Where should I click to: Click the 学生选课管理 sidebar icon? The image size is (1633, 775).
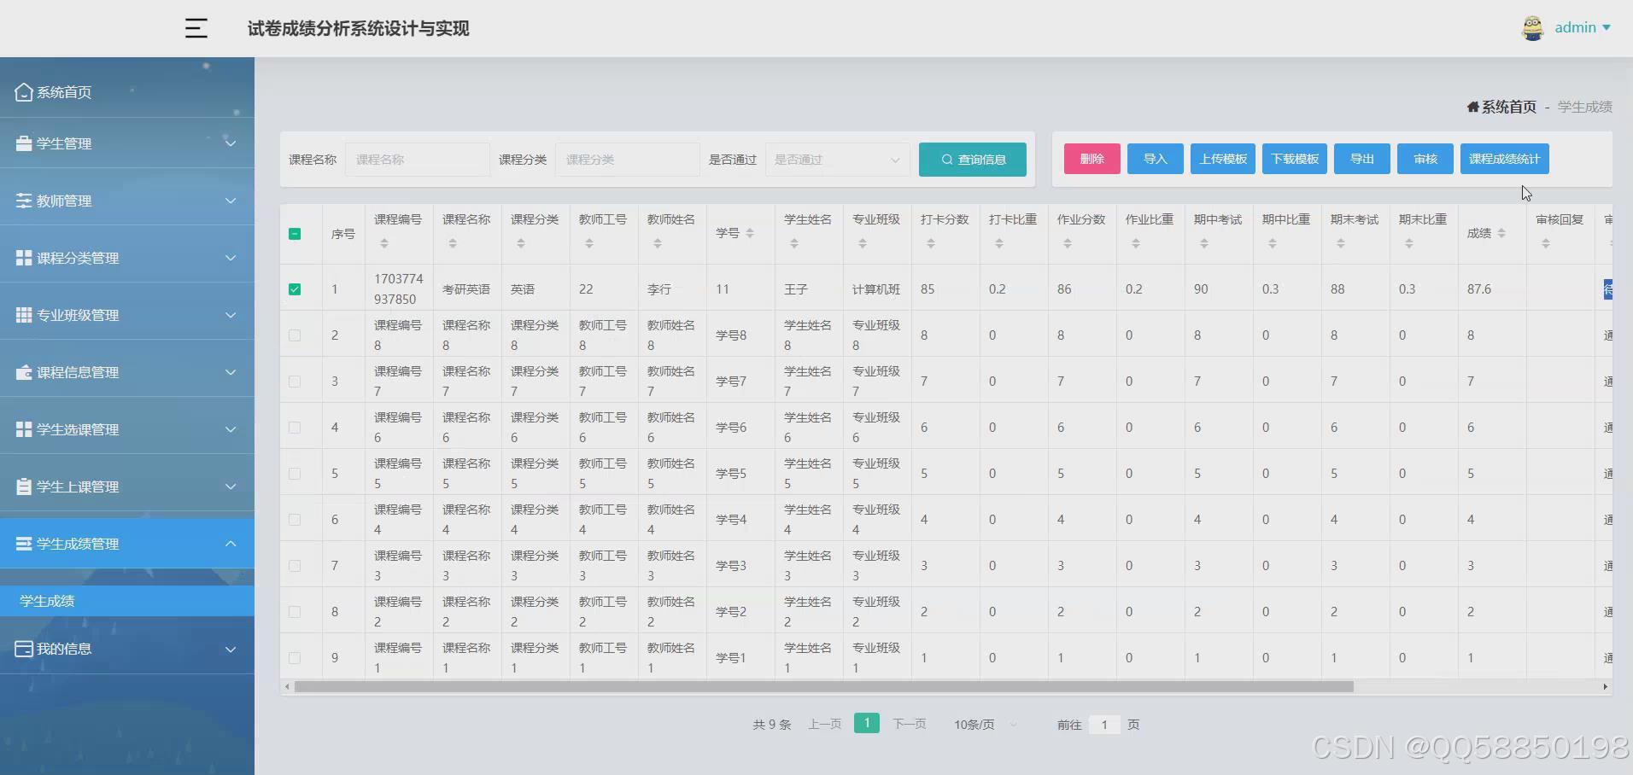point(24,429)
